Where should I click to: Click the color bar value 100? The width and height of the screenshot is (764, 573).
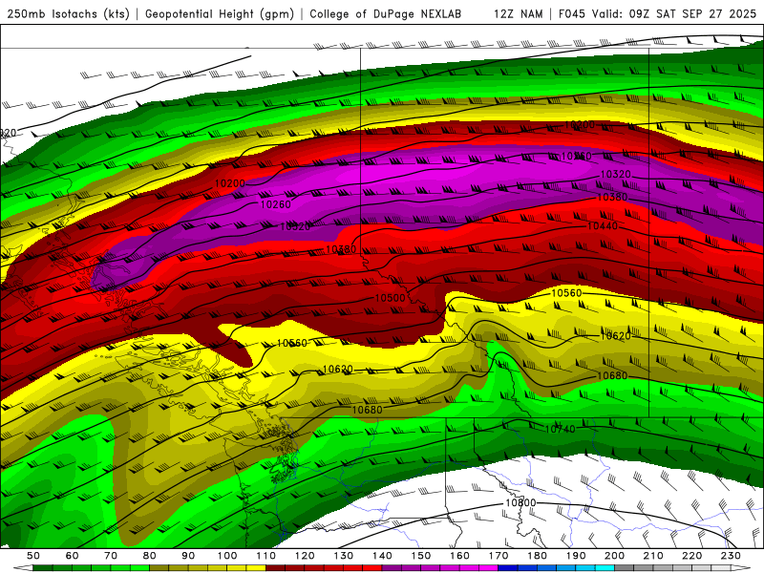[x=227, y=556]
